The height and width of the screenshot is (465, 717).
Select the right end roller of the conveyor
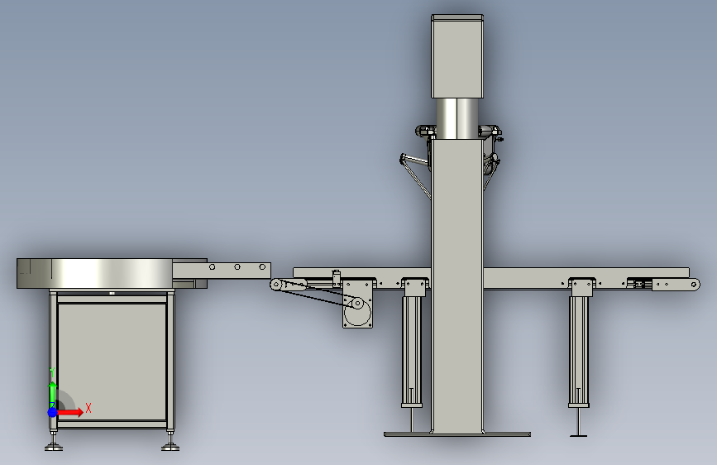point(694,285)
